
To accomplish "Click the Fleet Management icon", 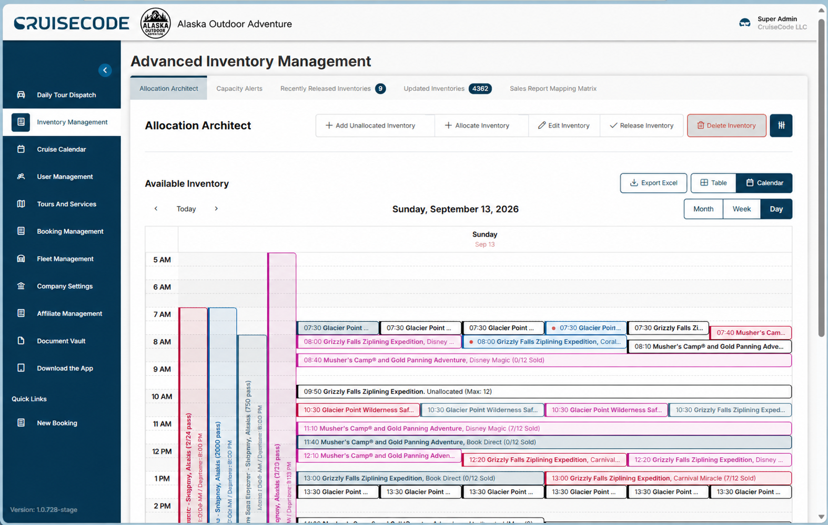I will pos(21,259).
